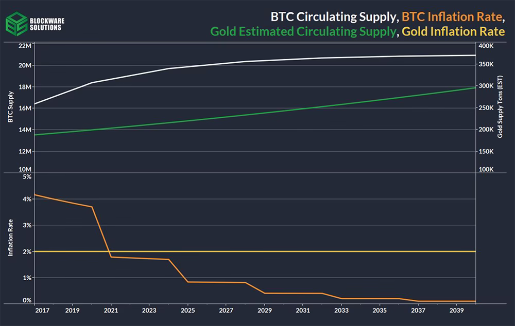Screen dimensions: 515x326
Task: Click the 2017 x-axis year label
Action: 42,310
